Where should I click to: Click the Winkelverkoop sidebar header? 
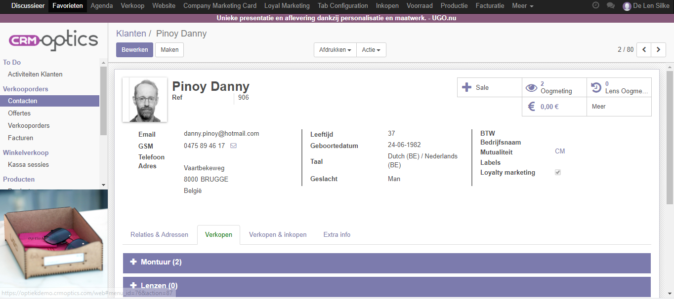(x=26, y=153)
